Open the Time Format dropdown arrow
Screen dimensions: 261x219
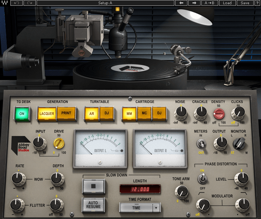[156, 208]
